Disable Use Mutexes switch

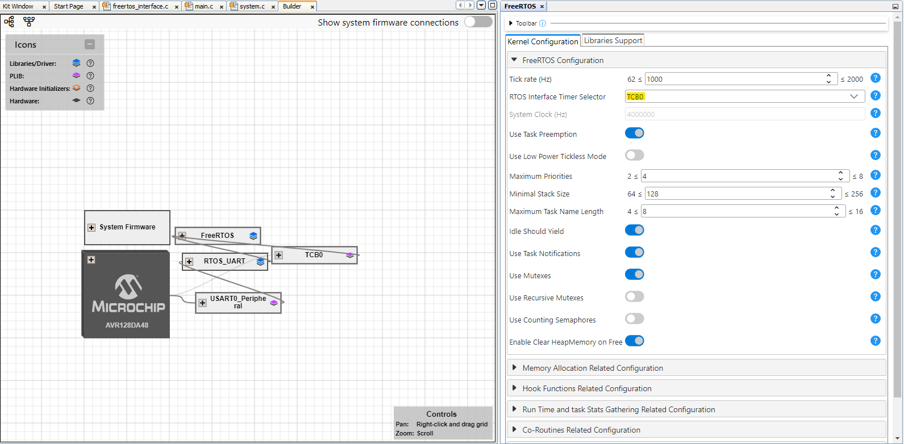(635, 274)
